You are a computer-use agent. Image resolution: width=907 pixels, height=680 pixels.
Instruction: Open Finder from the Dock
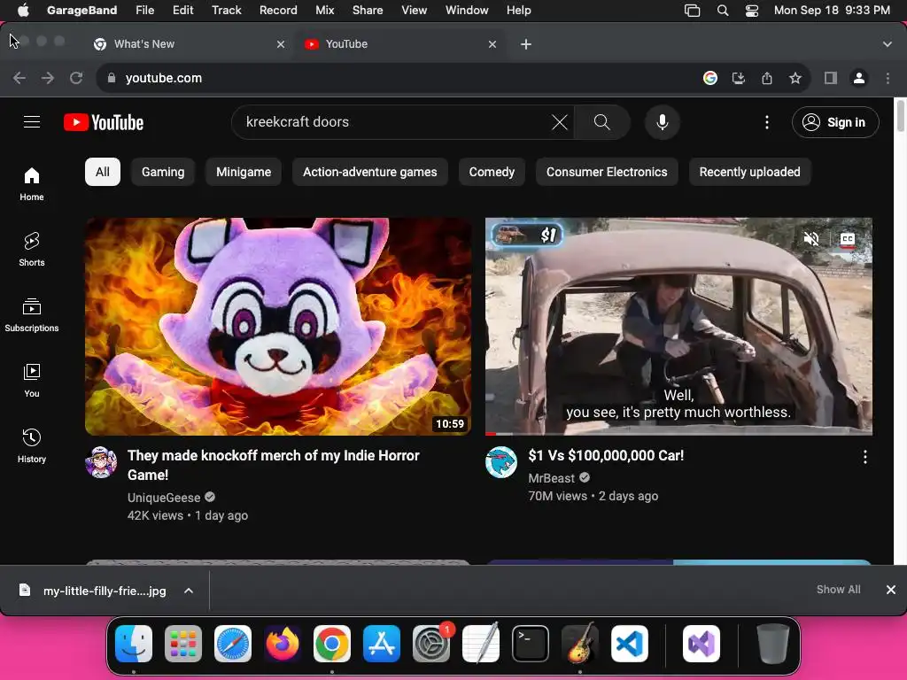click(x=134, y=644)
